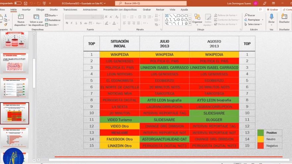
Task: Click the increase font size icon
Action: [106, 17]
